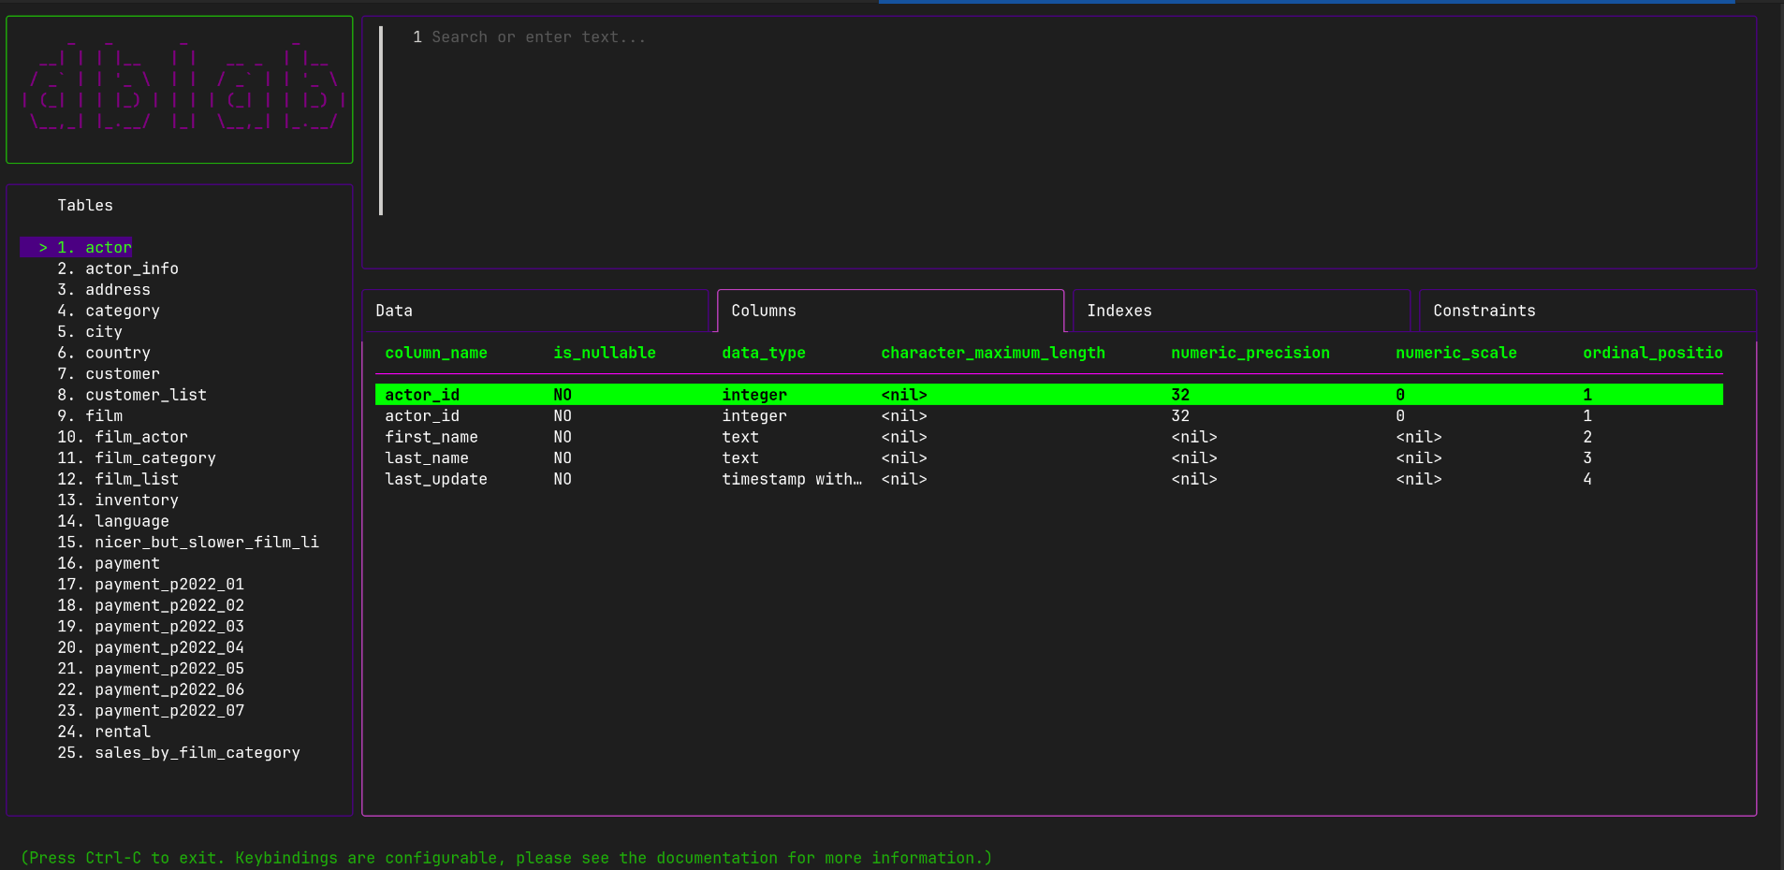Select the first_name column row
The height and width of the screenshot is (870, 1784).
[x=1049, y=437]
